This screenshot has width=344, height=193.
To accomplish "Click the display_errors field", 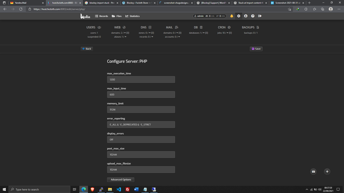I will tap(141, 139).
